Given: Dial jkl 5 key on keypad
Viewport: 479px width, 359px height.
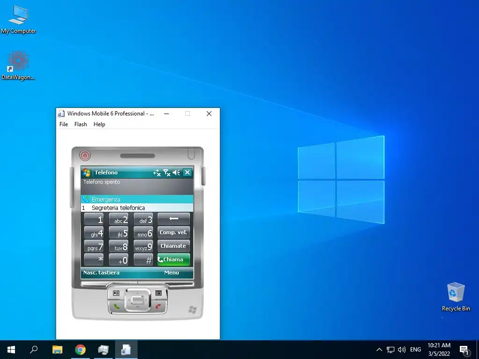Looking at the screenshot, I should (x=118, y=233).
